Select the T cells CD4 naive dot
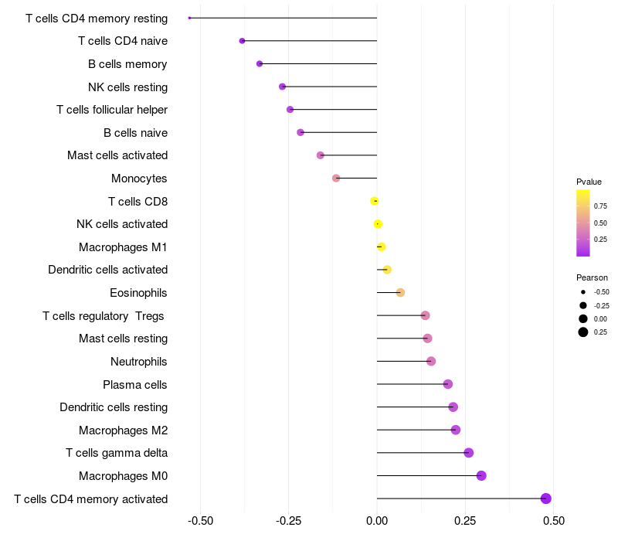This screenshot has width=618, height=541. (243, 41)
